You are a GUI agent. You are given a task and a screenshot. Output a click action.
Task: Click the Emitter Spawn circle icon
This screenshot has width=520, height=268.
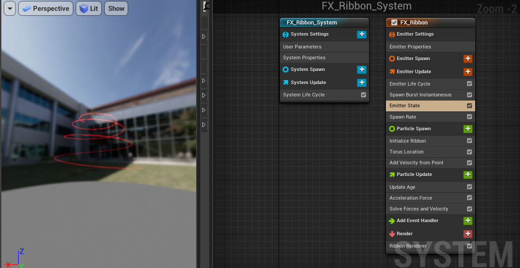tap(392, 59)
